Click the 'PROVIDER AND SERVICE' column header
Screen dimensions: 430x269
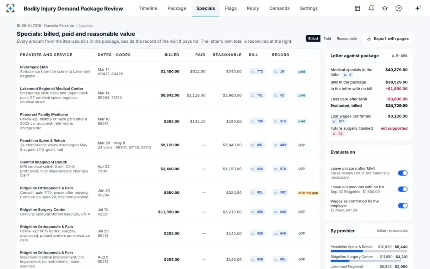pos(46,55)
